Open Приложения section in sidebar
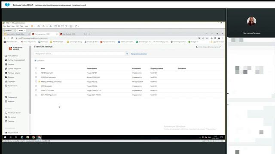Image resolution: width=275 pixels, height=154 pixels. tap(11, 86)
